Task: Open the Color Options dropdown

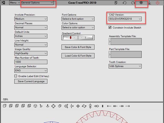Action: click(x=78, y=28)
